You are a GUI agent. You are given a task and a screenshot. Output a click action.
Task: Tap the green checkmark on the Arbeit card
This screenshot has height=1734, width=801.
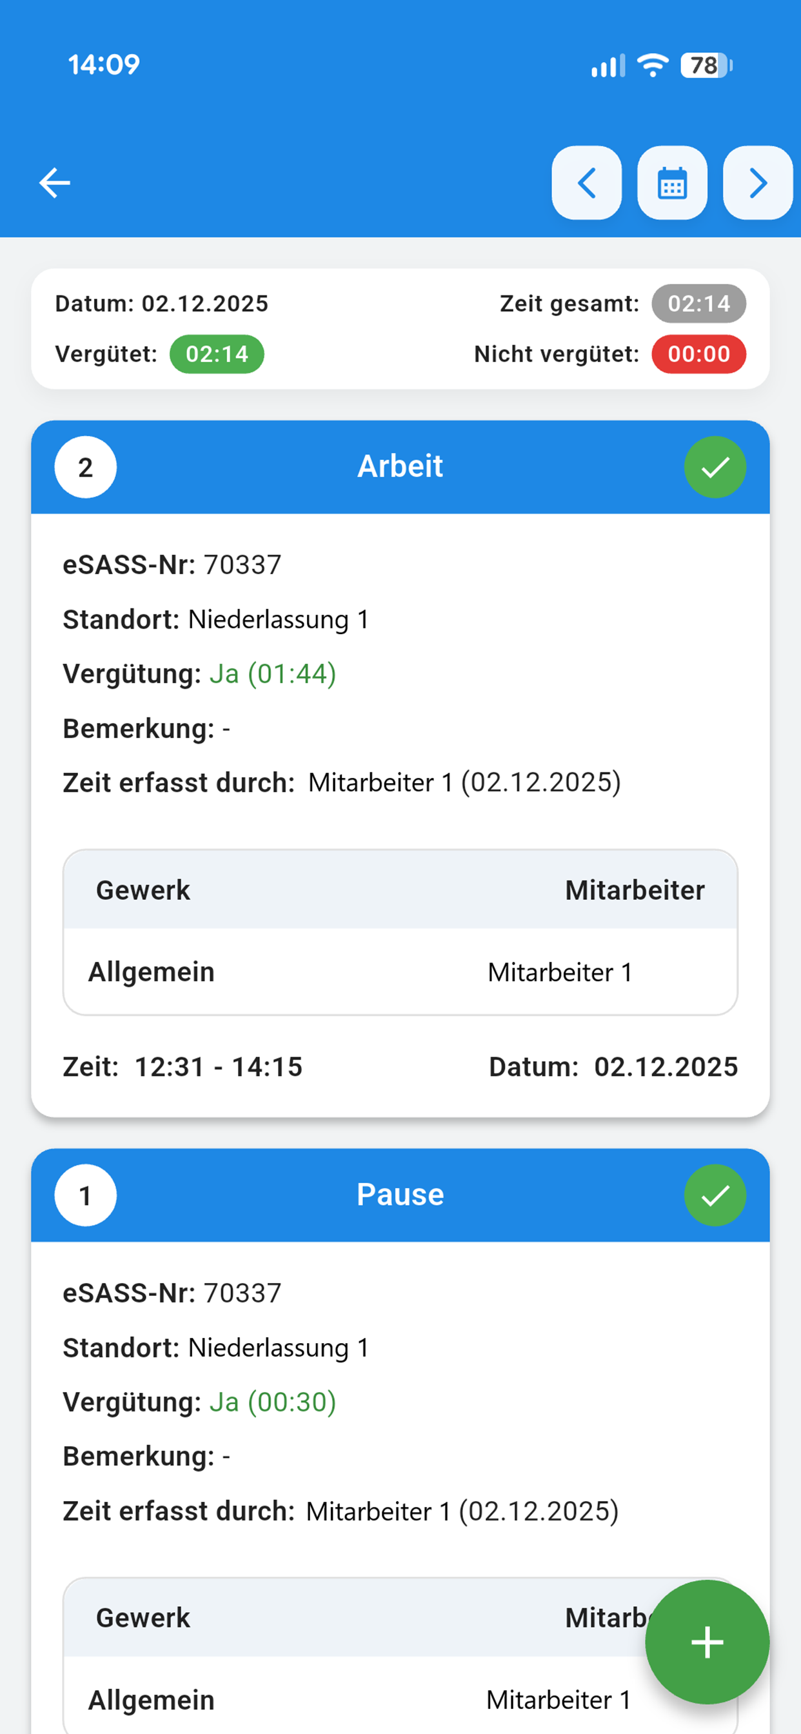pyautogui.click(x=715, y=466)
